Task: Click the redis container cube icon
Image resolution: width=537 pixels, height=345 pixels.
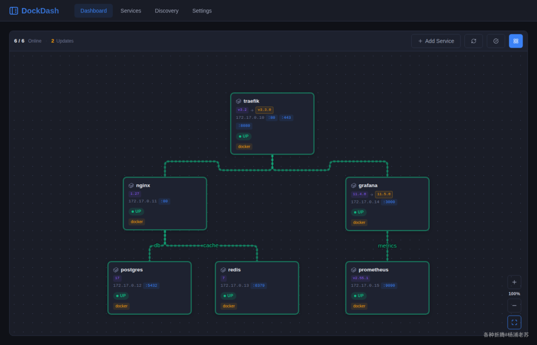Action: pos(223,270)
